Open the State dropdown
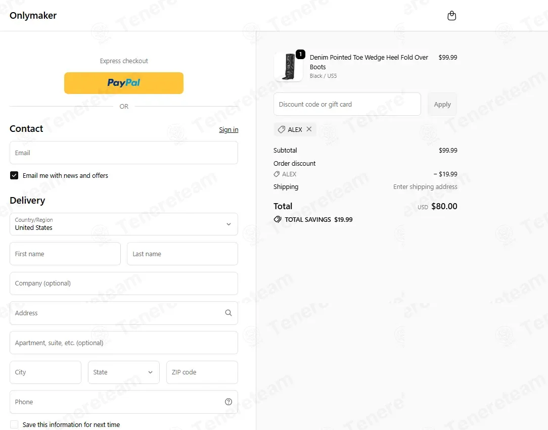This screenshot has height=430, width=548. pyautogui.click(x=124, y=372)
